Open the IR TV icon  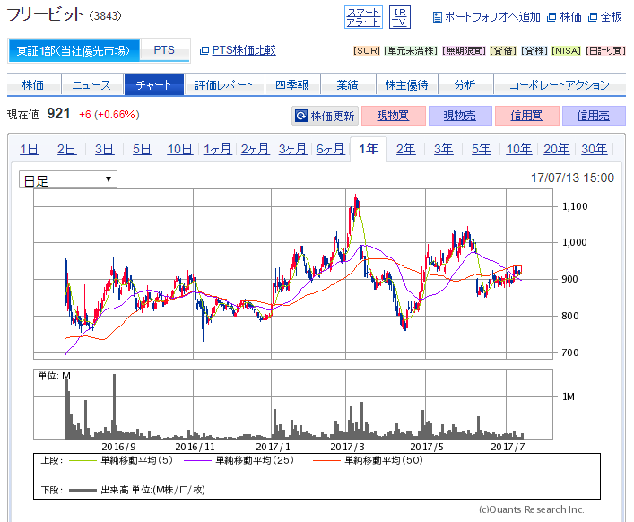[399, 17]
